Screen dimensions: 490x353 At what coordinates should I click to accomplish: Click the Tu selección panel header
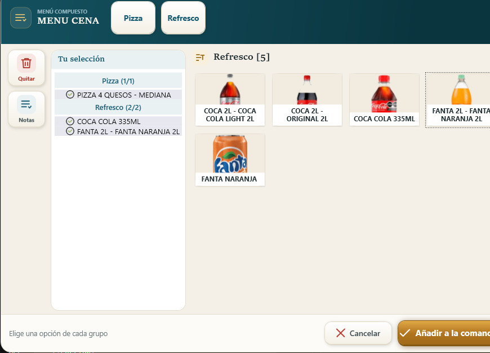coord(118,59)
